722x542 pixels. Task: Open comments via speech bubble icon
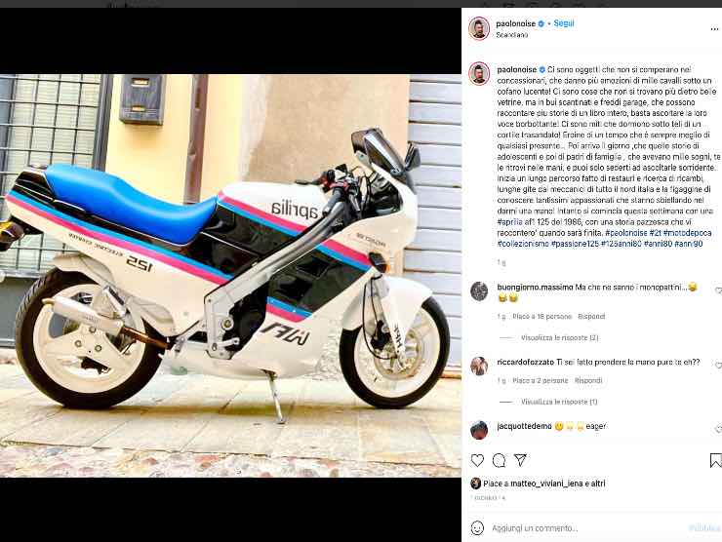click(499, 460)
